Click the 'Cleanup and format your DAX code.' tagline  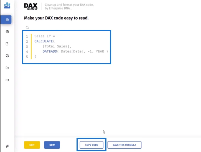pos(69,5)
